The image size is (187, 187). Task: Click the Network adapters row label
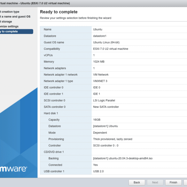pos(55,68)
